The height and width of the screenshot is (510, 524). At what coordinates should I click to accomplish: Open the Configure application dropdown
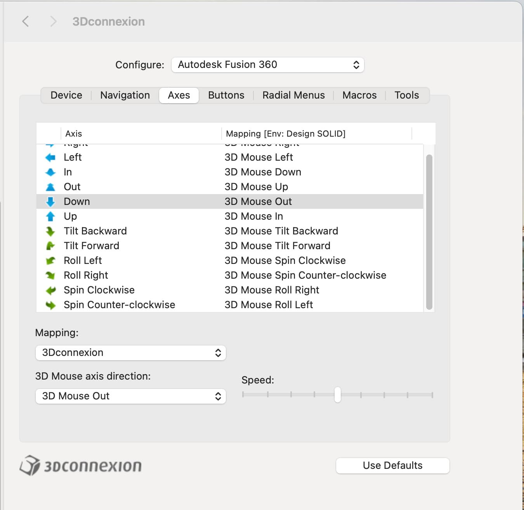click(268, 65)
